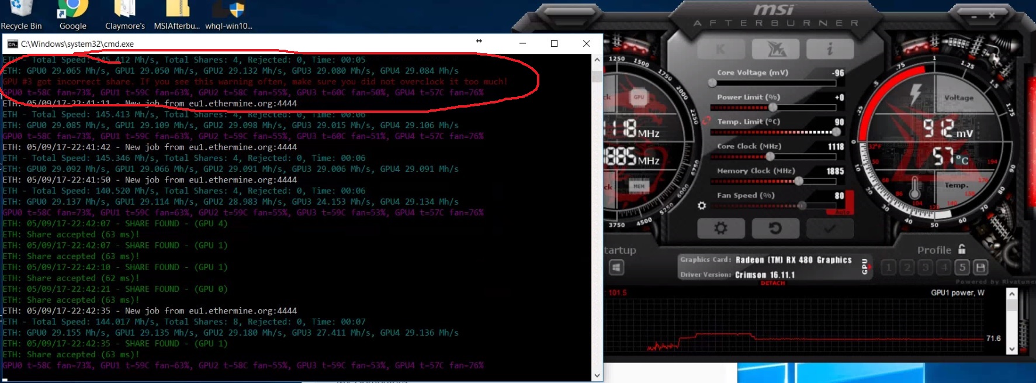Click the thermometer temperature icon
The height and width of the screenshot is (383, 1036).
[915, 188]
